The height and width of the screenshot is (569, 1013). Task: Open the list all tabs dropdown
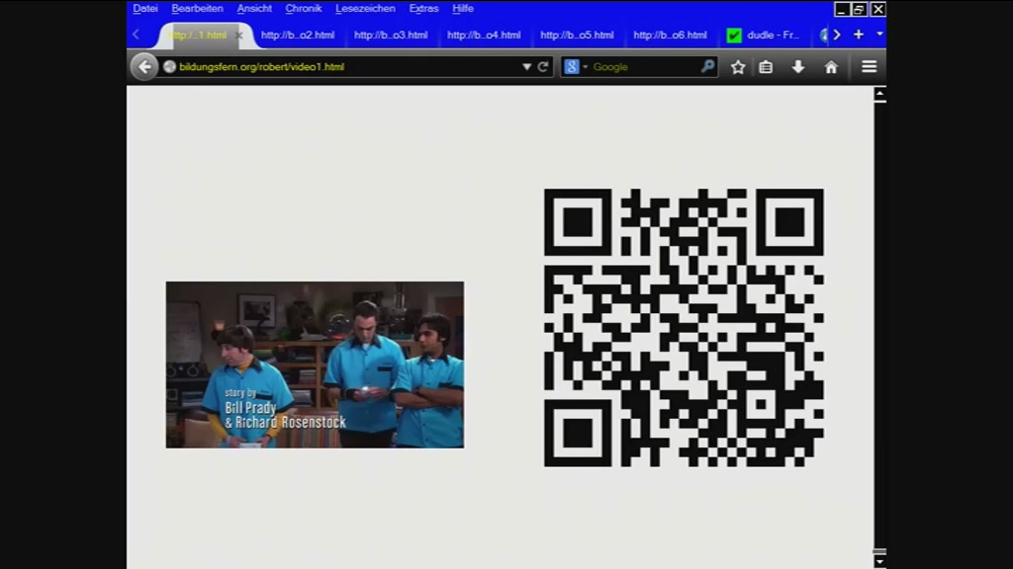pos(879,35)
